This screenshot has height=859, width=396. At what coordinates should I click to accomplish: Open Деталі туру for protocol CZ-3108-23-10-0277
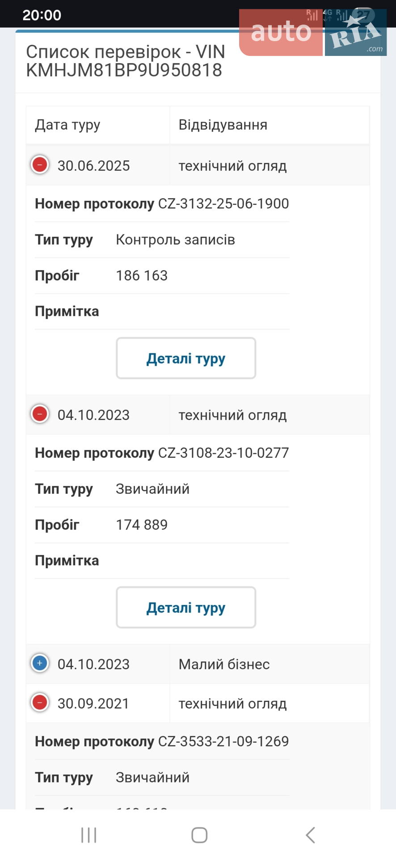[x=186, y=608]
